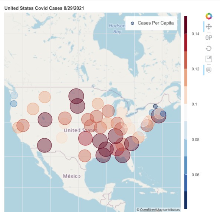The image size is (220, 212).
Task: Click the white colorbar segment below 0.1
Action: point(185,112)
